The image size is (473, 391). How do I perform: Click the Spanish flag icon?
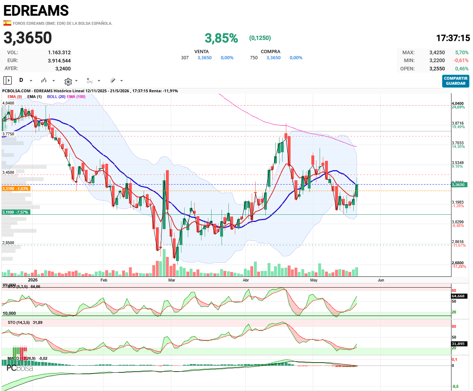7,23
